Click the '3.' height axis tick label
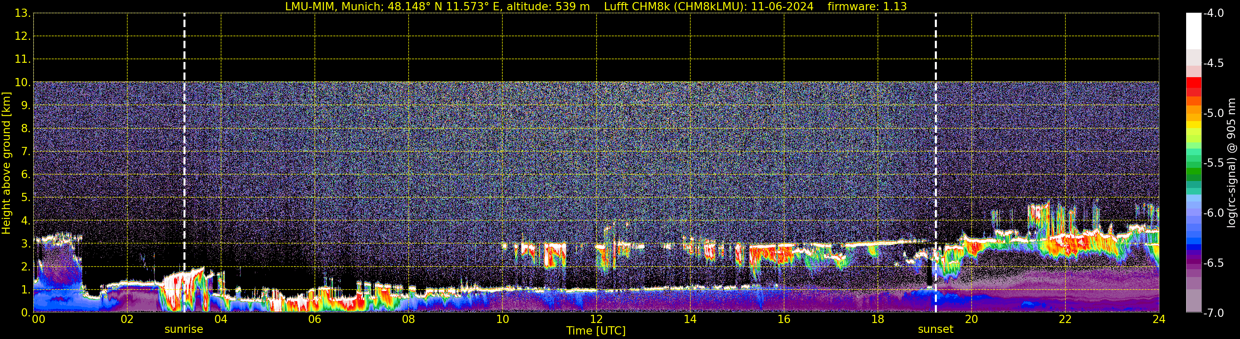Screen dimensions: 1240x339 pyautogui.click(x=25, y=244)
